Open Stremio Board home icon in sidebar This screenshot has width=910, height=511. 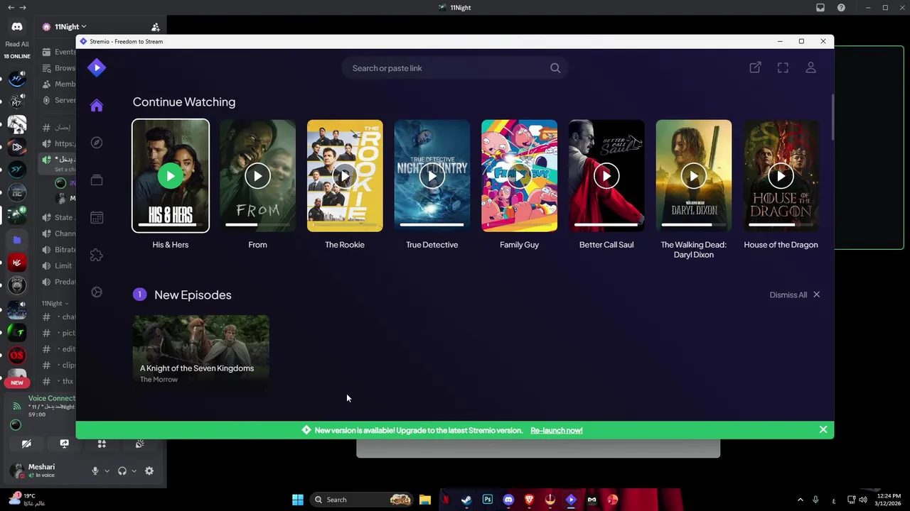[97, 106]
